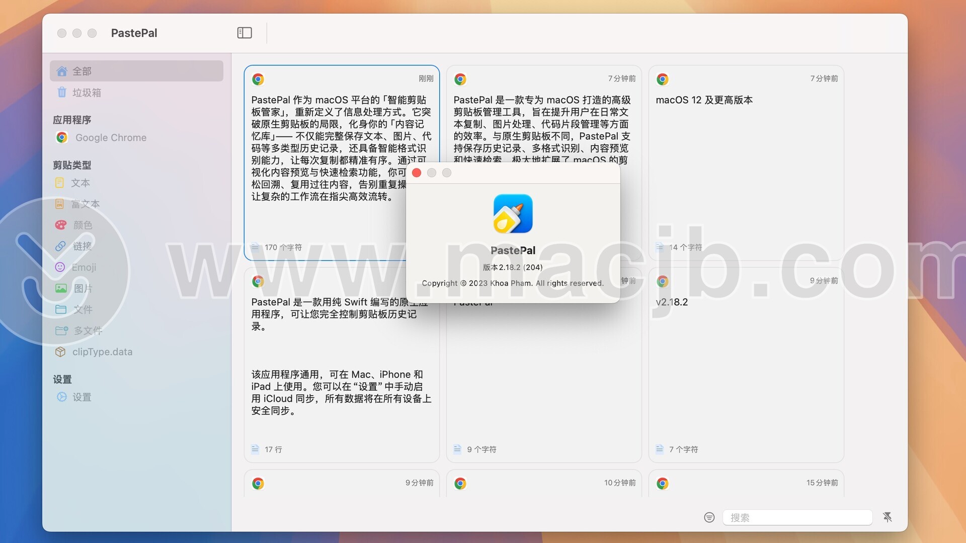Filter by 图片 clip type
This screenshot has width=966, height=543.
tap(136, 288)
